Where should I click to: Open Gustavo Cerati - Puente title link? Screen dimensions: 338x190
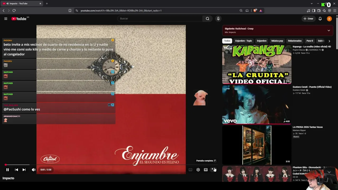point(312,87)
